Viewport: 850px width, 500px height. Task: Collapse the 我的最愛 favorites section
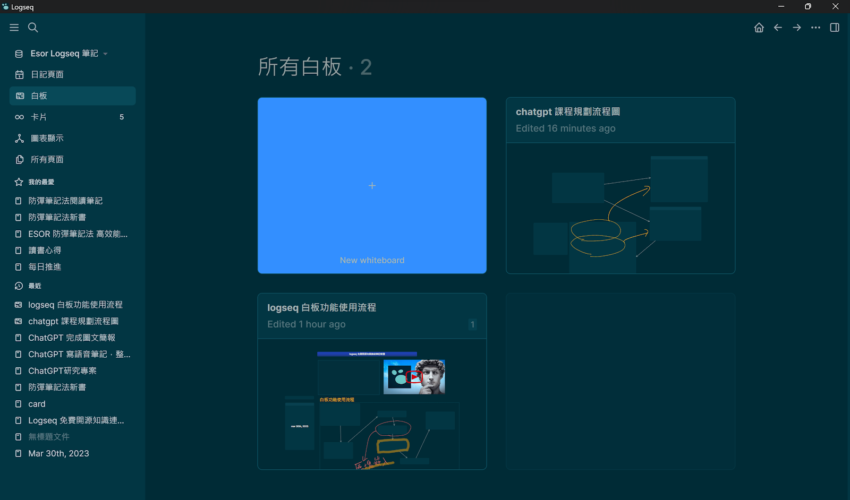[x=41, y=182]
